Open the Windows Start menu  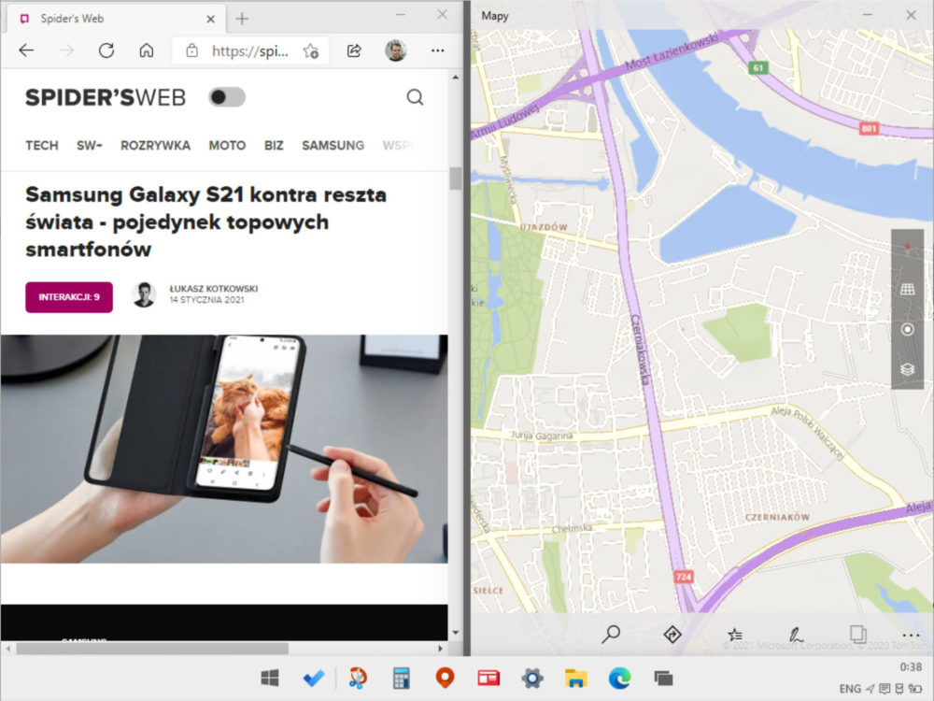(x=270, y=678)
